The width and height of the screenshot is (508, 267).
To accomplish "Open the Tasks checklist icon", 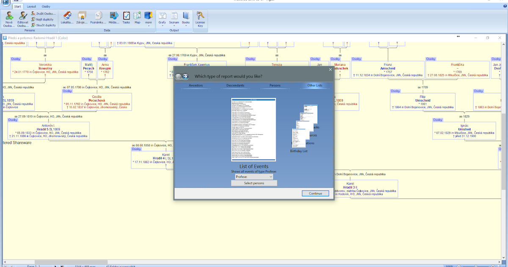I will [x=126, y=18].
